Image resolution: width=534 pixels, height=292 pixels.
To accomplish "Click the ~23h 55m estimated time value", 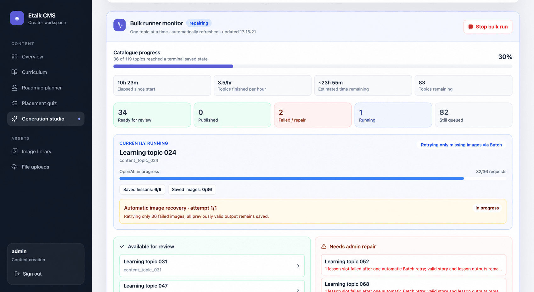I will point(330,83).
